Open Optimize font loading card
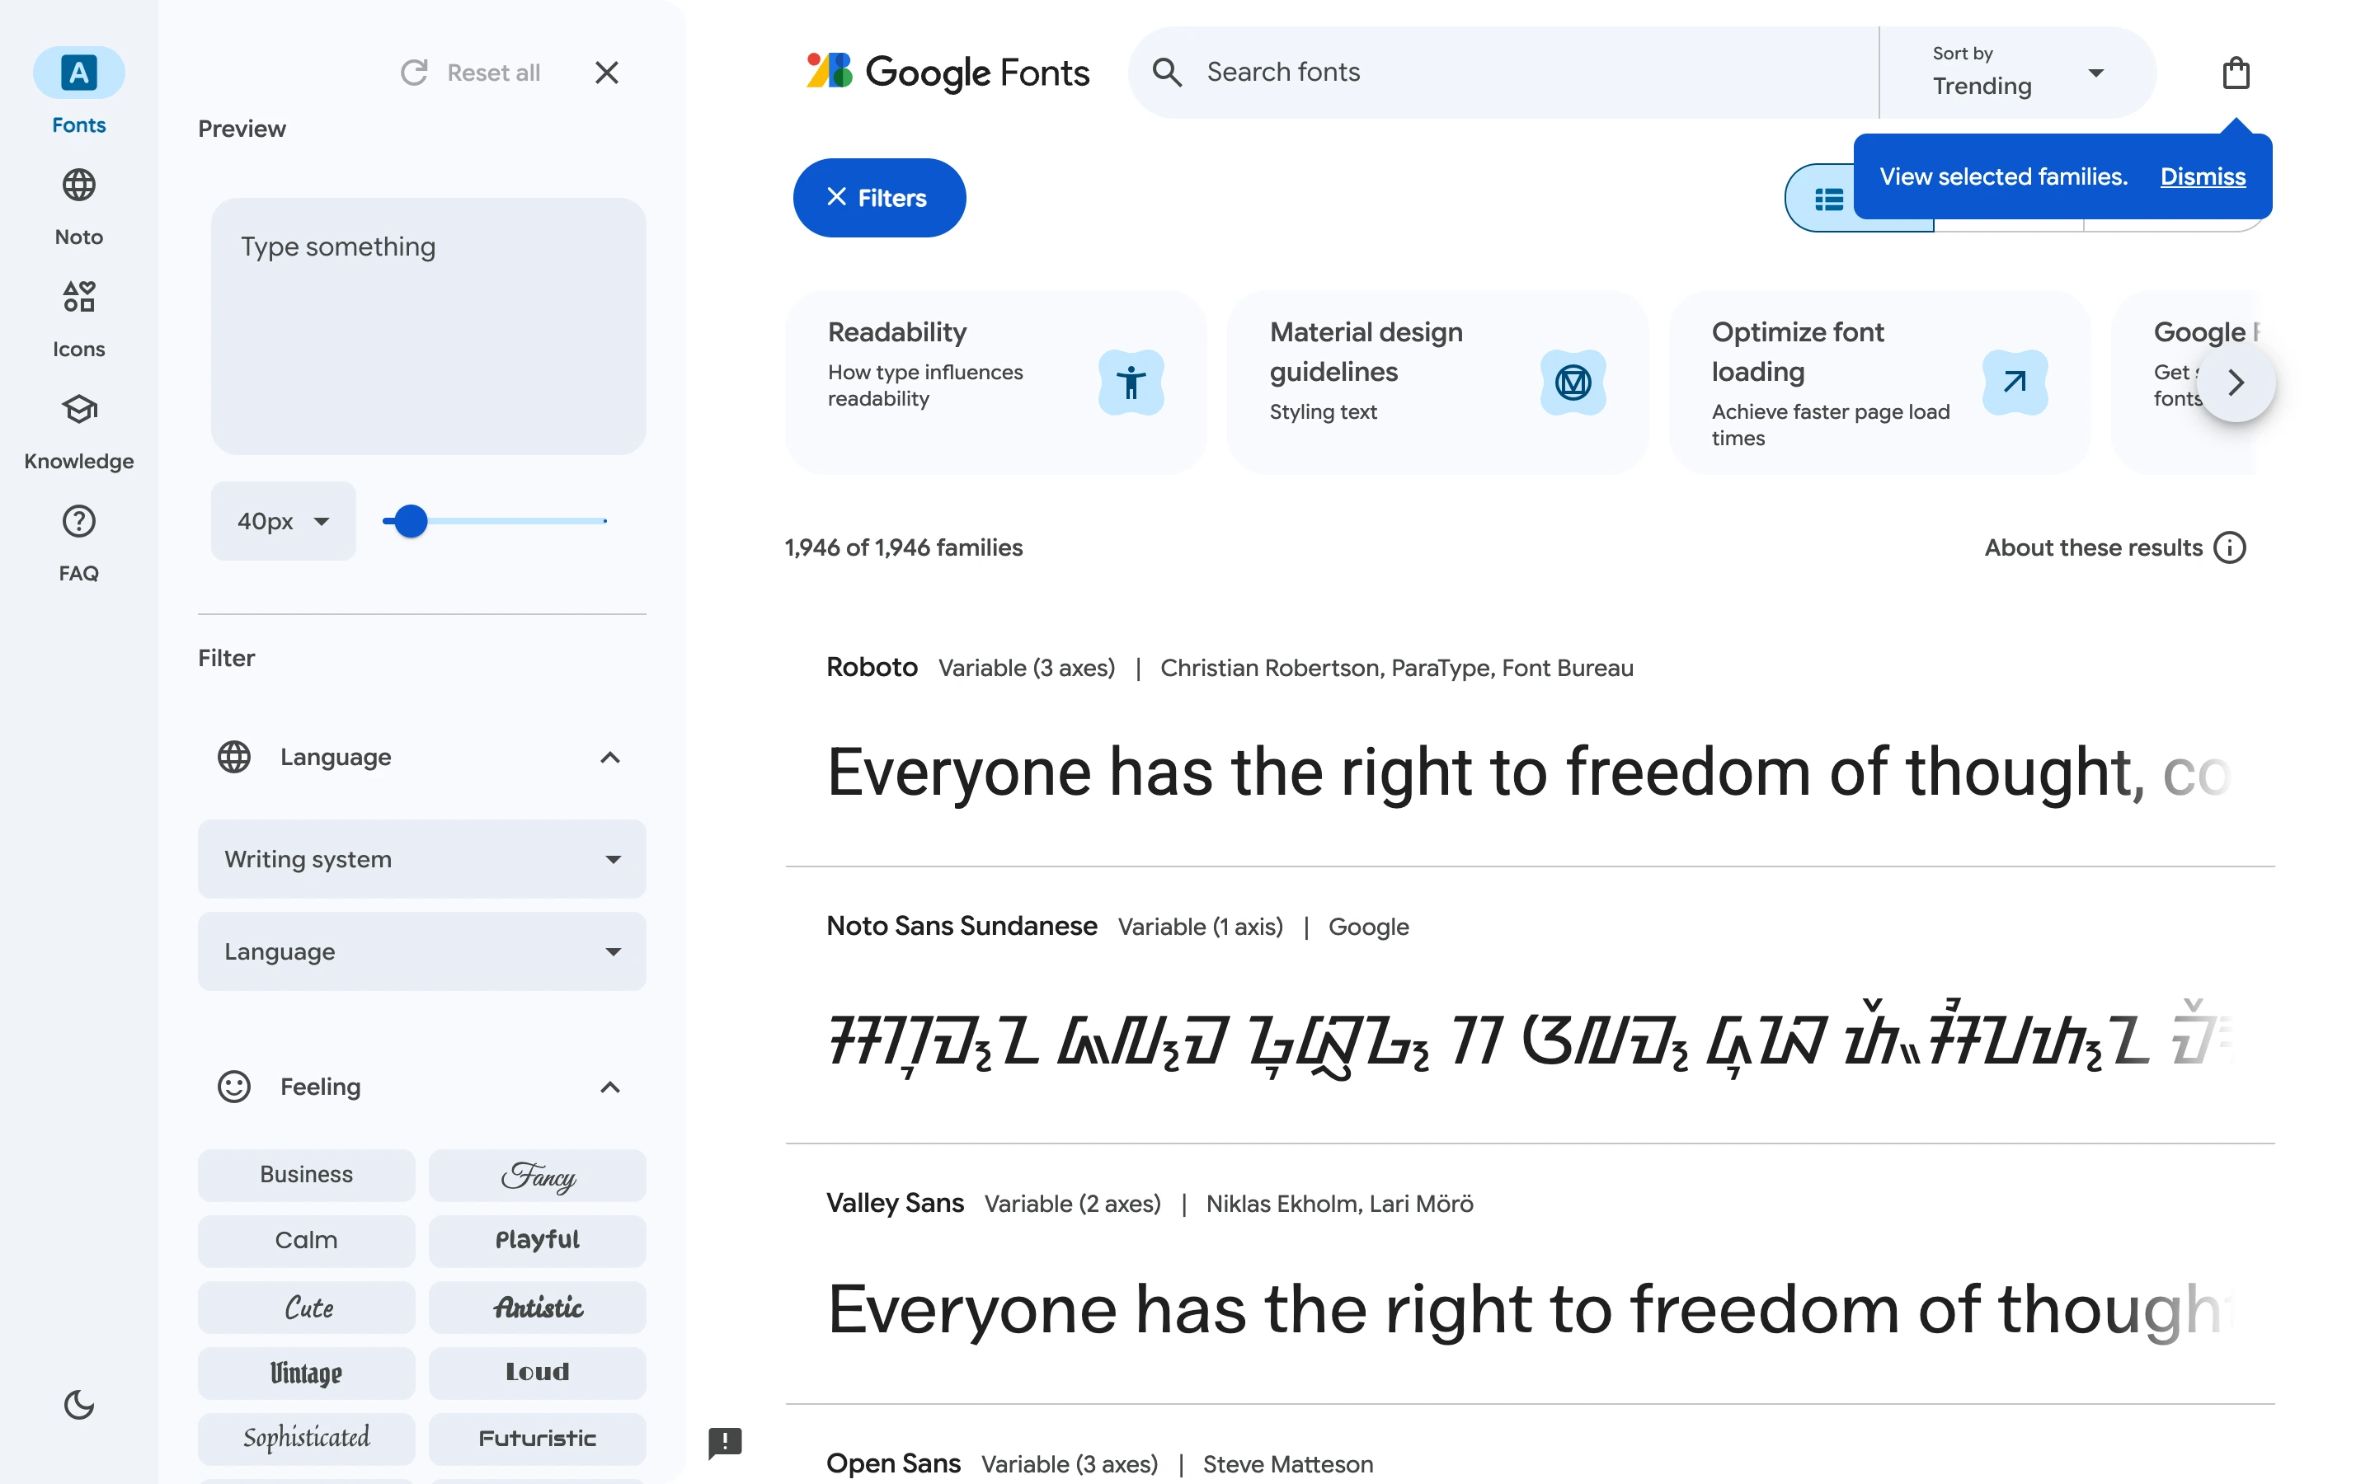2375x1484 pixels. (x=1879, y=382)
